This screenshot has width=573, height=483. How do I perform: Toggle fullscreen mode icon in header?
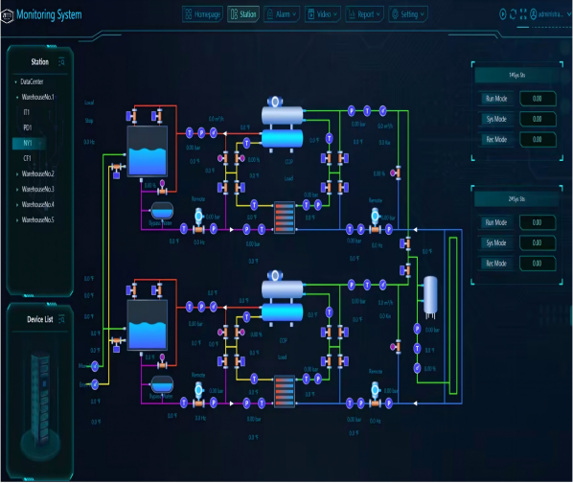click(x=523, y=14)
